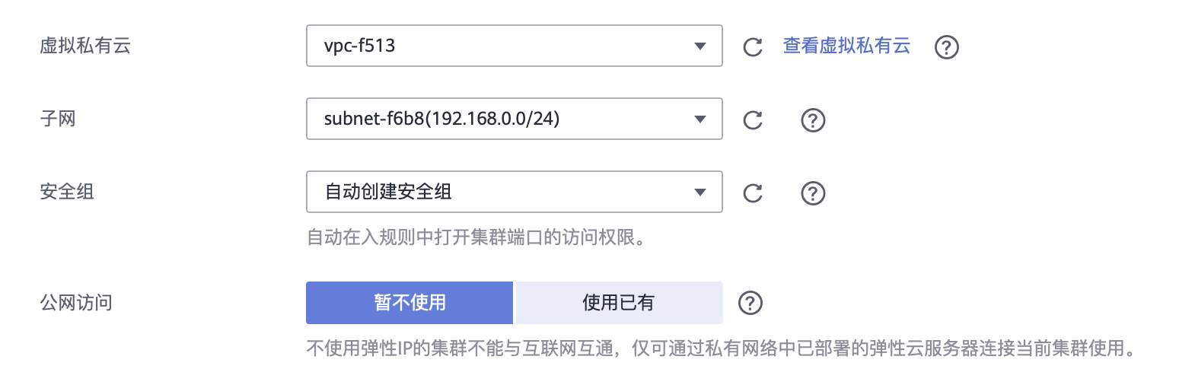1195x385 pixels.
Task: Show help for the 子网 subnet field
Action: tap(813, 120)
